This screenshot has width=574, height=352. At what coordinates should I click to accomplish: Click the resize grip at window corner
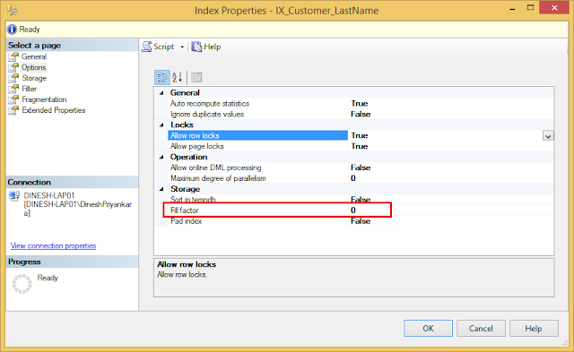(x=564, y=343)
